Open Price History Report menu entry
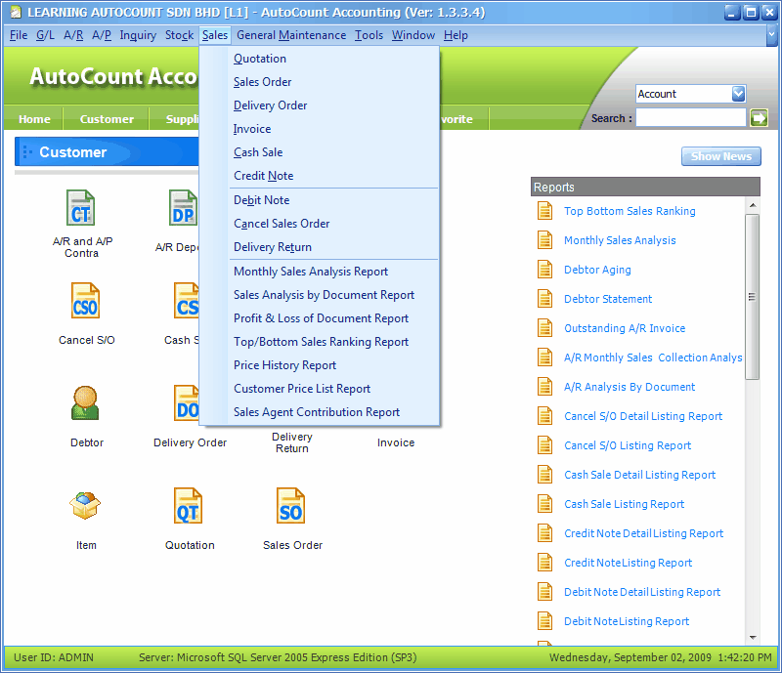782x673 pixels. pos(320,365)
